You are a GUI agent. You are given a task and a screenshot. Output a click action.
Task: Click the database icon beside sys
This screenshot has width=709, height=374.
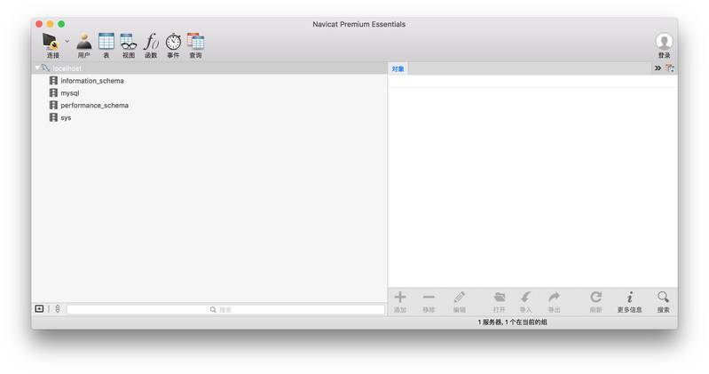53,117
